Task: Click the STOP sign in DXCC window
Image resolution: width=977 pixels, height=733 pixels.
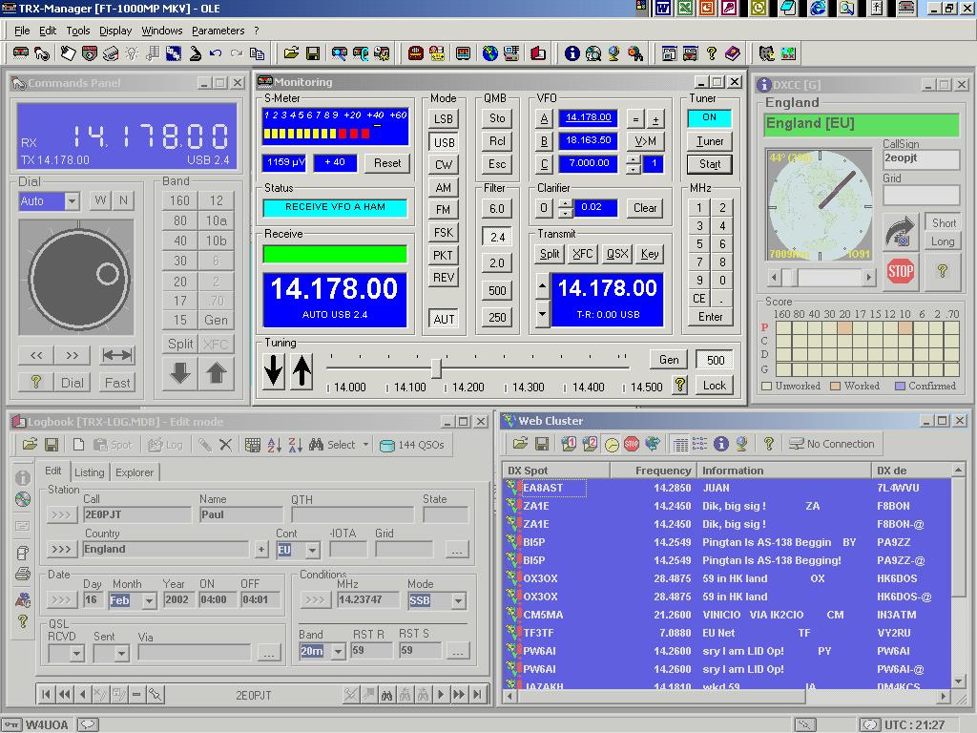Action: [x=901, y=271]
